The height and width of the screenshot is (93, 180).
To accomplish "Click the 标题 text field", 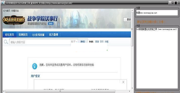I will [157, 13].
